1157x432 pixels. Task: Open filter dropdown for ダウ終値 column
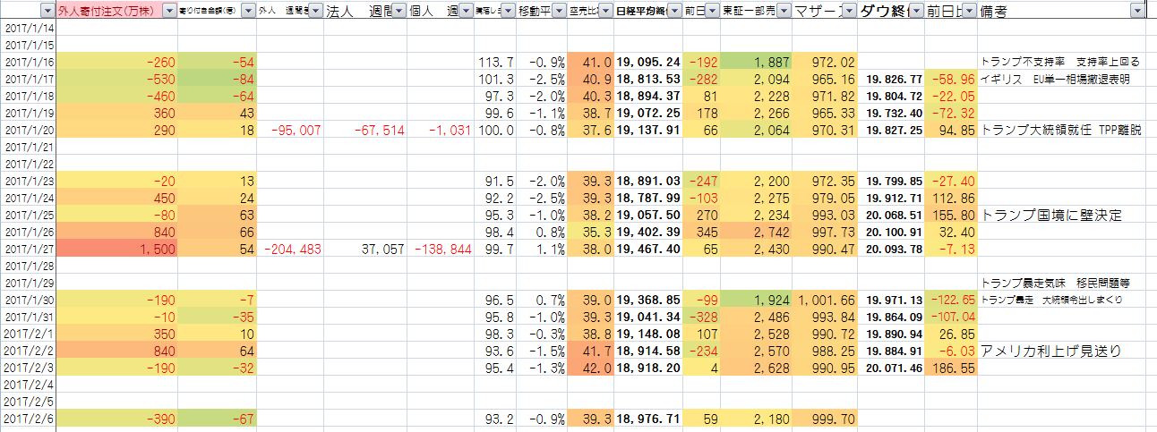click(x=916, y=11)
